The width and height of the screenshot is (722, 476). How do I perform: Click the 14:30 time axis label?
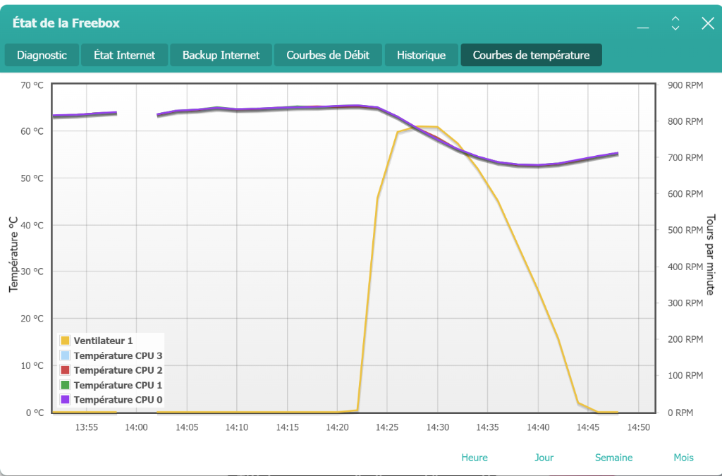tap(437, 427)
